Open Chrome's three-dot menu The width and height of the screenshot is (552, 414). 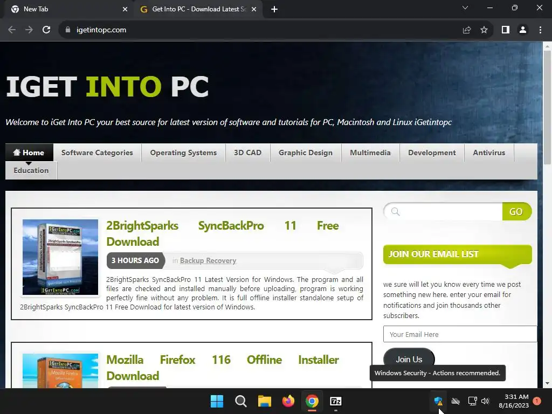pyautogui.click(x=540, y=30)
